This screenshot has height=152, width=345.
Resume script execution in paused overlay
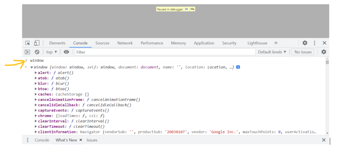coord(187,9)
